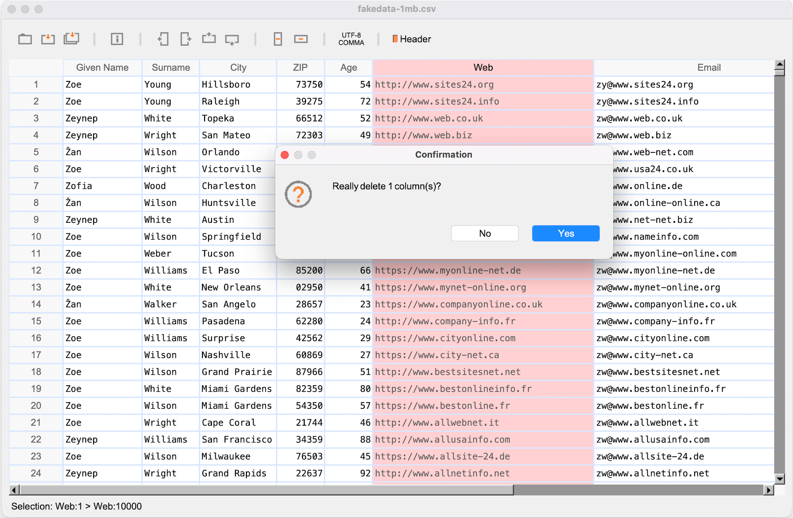Viewport: 793px width, 518px height.
Task: Click the Victorville city cell
Action: coord(238,169)
